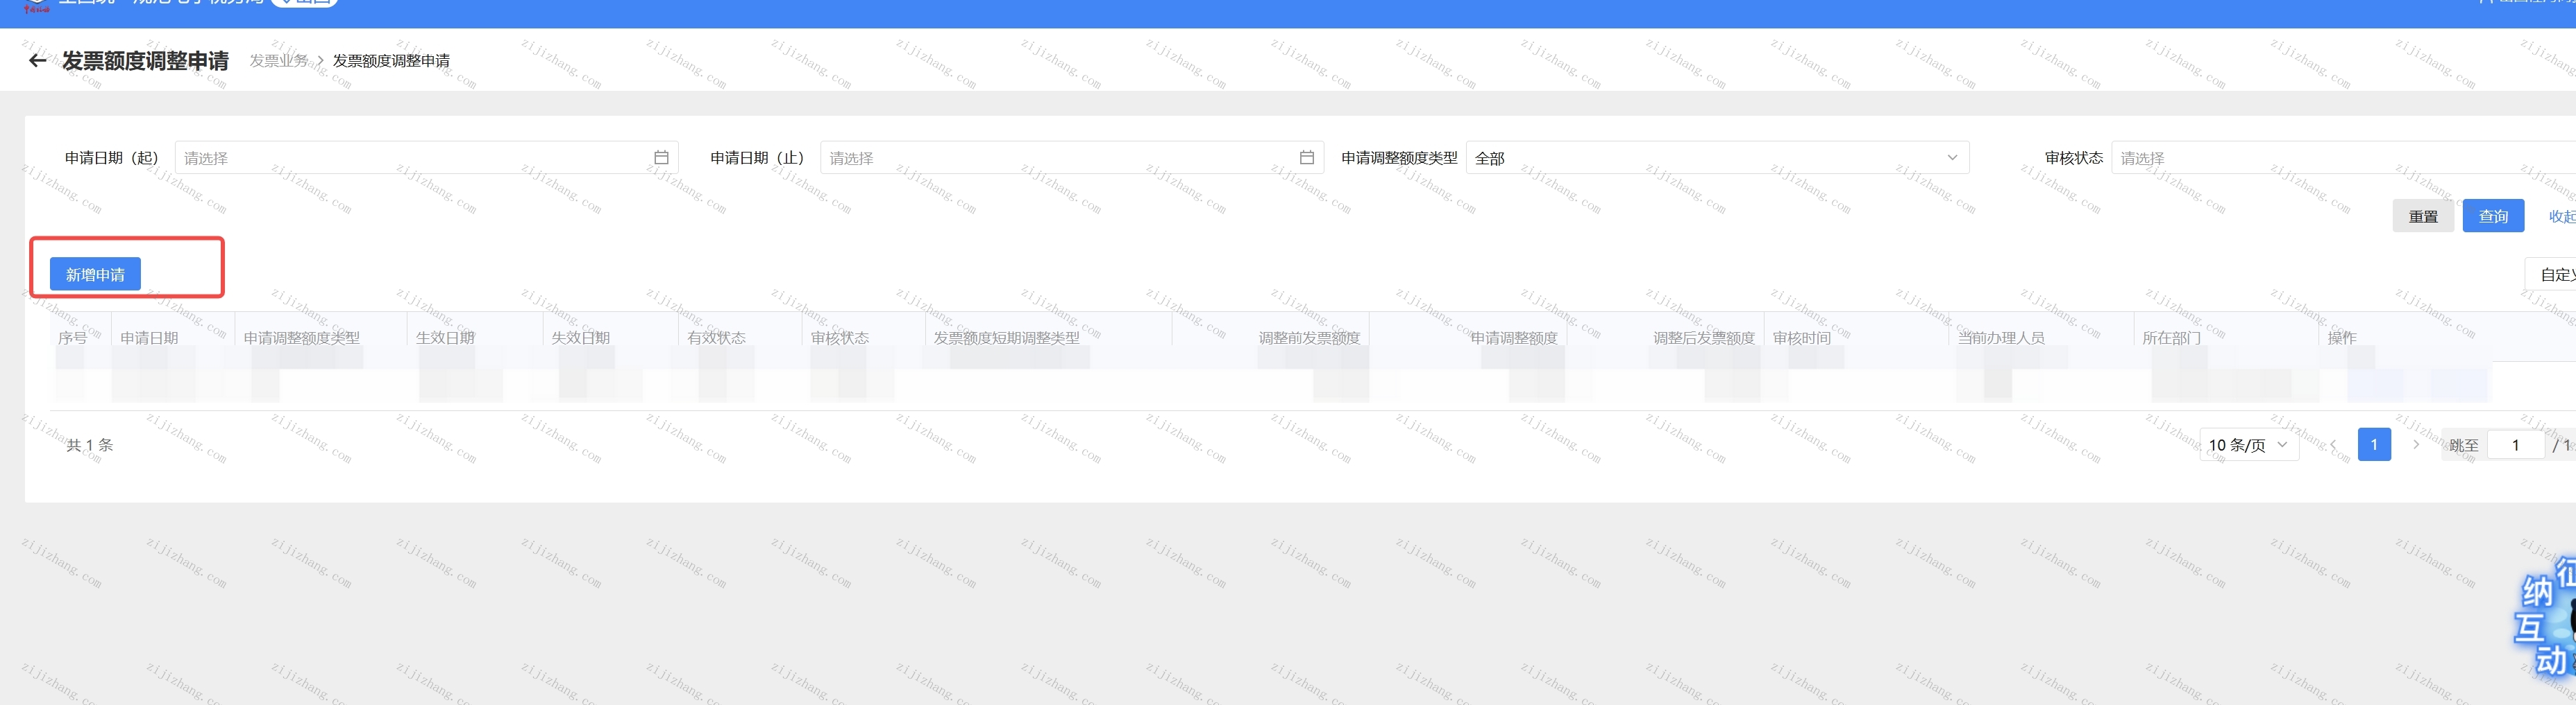
Task: Click the blue 查询 button
Action: (2492, 217)
